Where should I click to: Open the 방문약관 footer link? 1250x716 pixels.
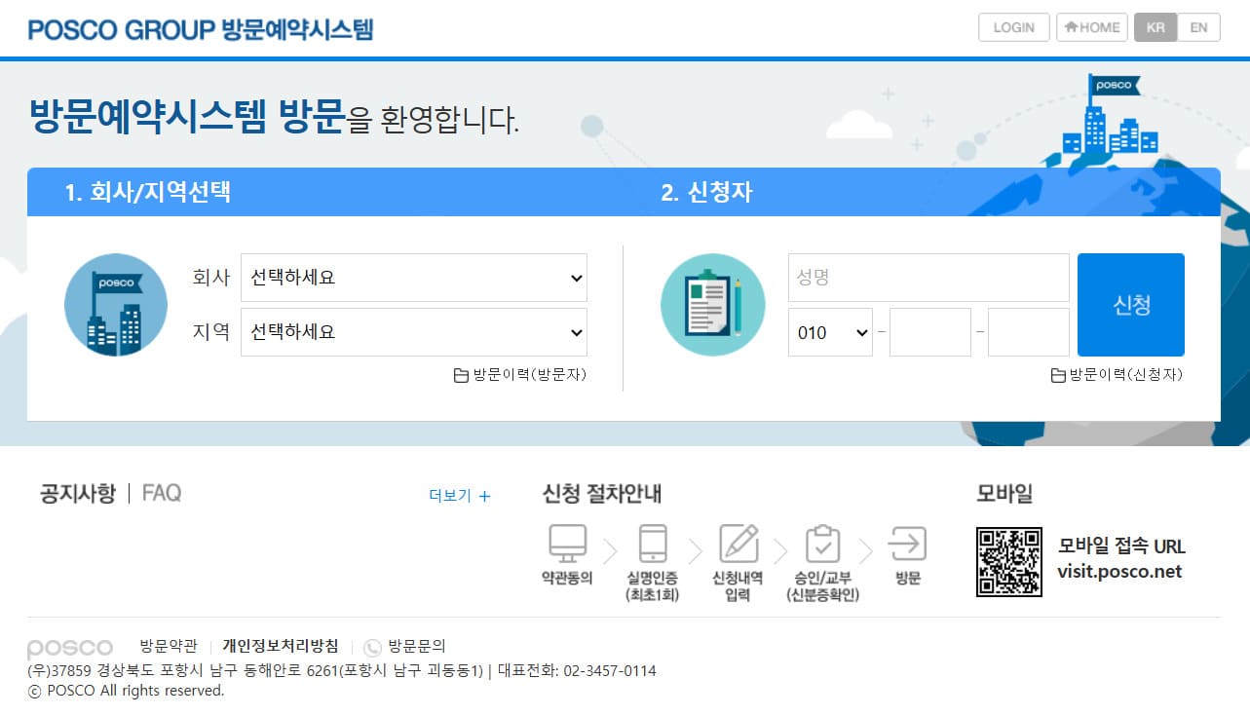point(169,646)
